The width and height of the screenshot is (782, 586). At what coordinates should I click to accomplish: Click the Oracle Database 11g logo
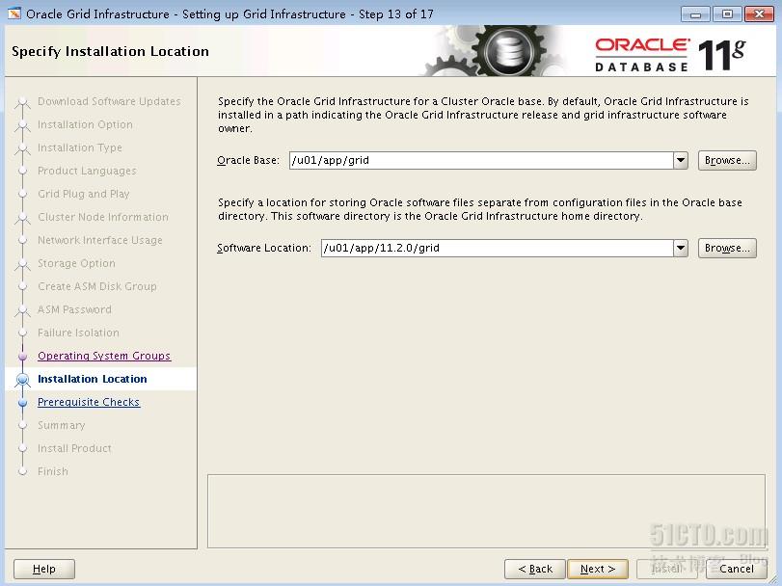point(670,54)
